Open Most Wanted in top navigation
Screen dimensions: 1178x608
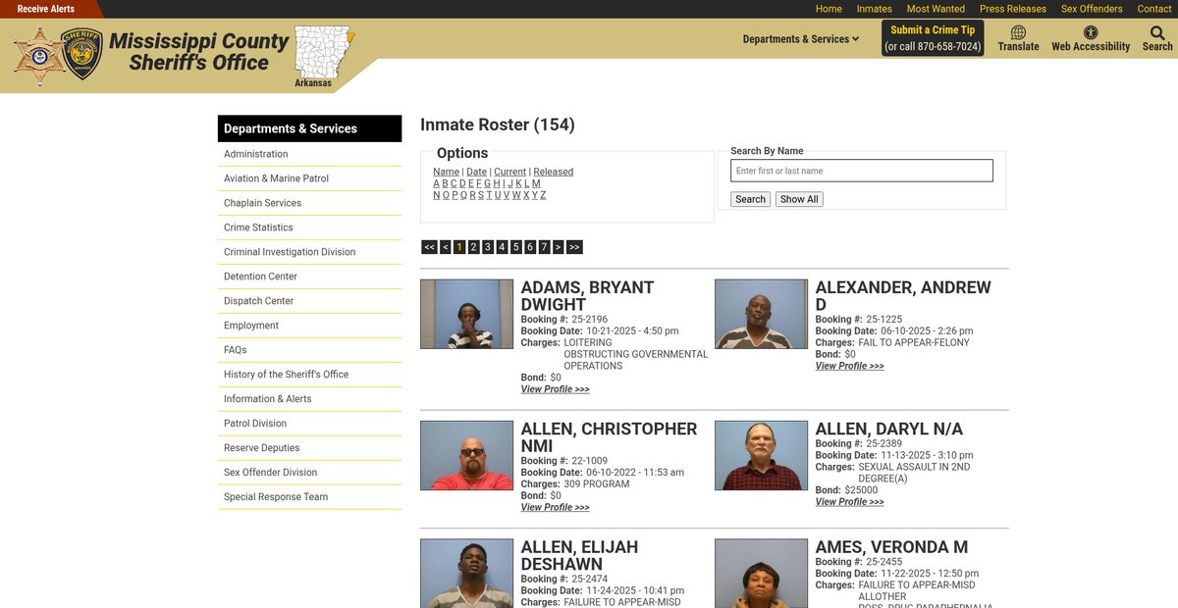click(x=936, y=9)
